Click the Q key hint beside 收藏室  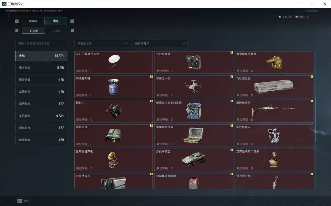17,21
